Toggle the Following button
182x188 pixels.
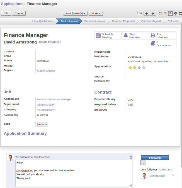[155, 158]
